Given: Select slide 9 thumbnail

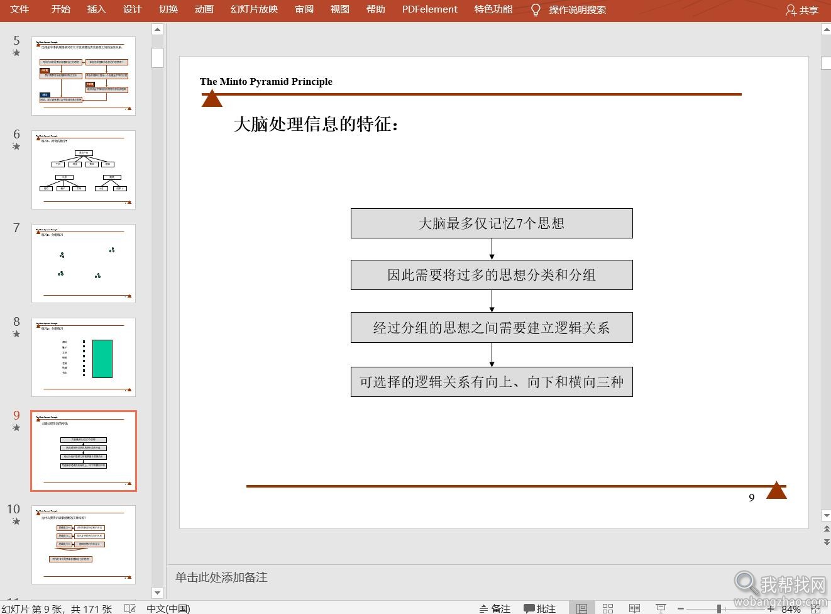Looking at the screenshot, I should [x=84, y=451].
